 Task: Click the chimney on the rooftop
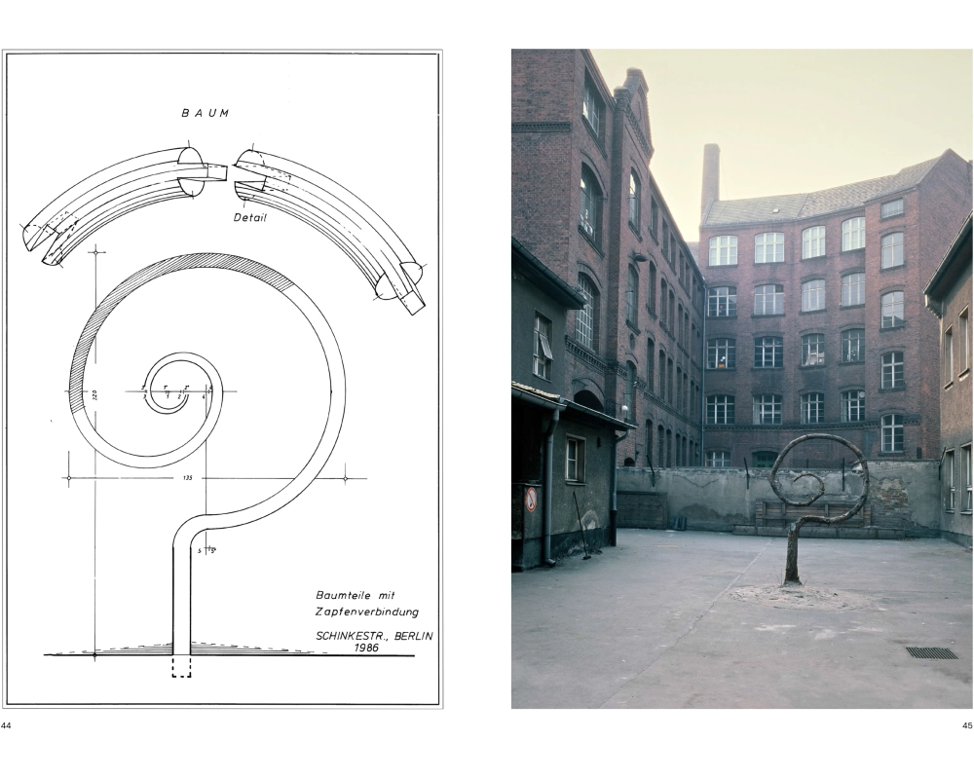[710, 178]
